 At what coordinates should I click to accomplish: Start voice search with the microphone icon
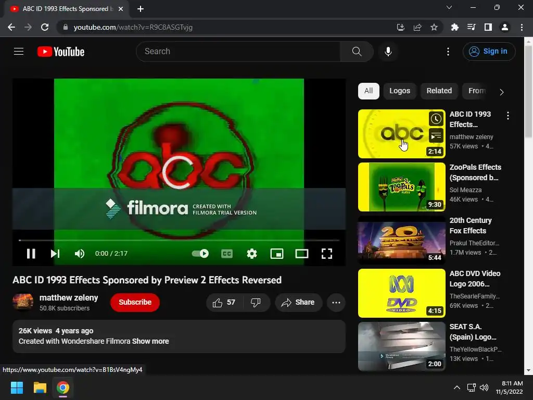point(388,52)
